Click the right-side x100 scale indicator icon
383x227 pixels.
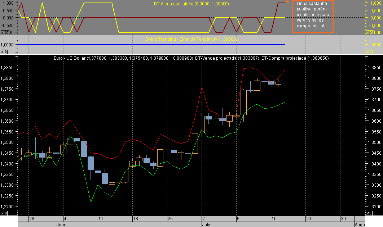pos(369,32)
